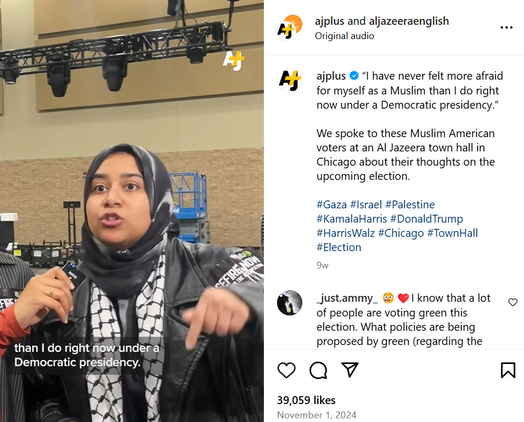Viewport: 524px width, 422px height.
Task: Click the _just.ammy_ commenter username
Action: [347, 298]
